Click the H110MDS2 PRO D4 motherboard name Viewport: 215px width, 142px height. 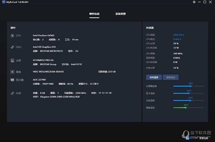pyautogui.click(x=43, y=60)
